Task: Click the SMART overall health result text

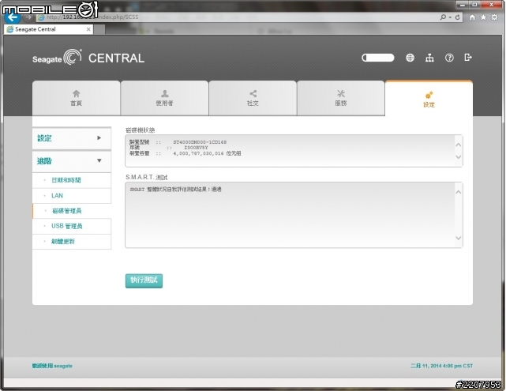Action: (175, 190)
